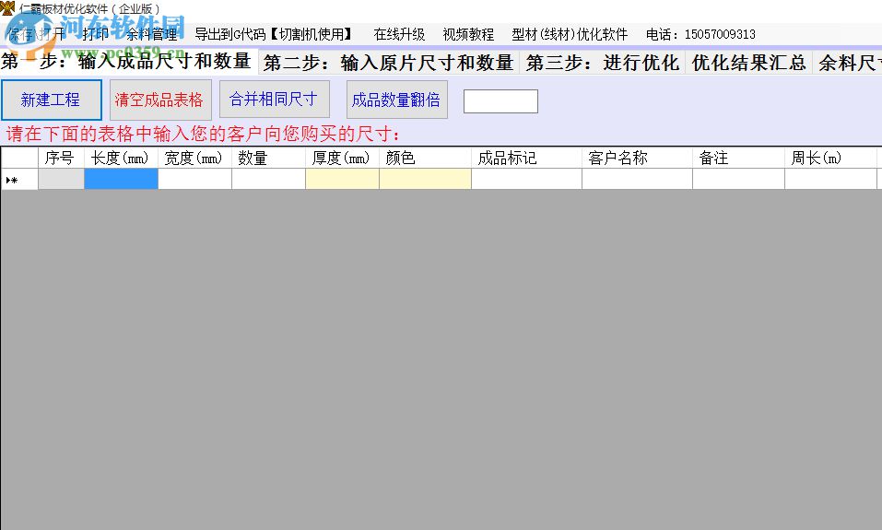Click the empty 宽度 cell in new row

click(x=194, y=179)
